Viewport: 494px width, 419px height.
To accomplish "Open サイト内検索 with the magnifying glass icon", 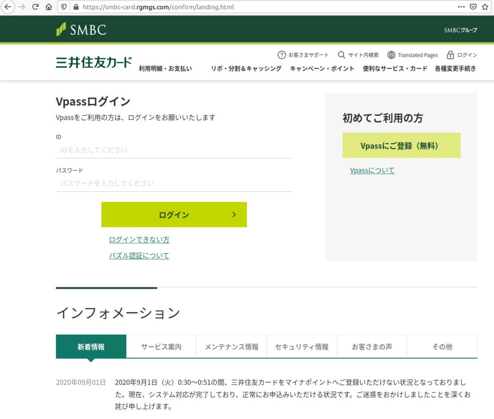I will pyautogui.click(x=342, y=55).
